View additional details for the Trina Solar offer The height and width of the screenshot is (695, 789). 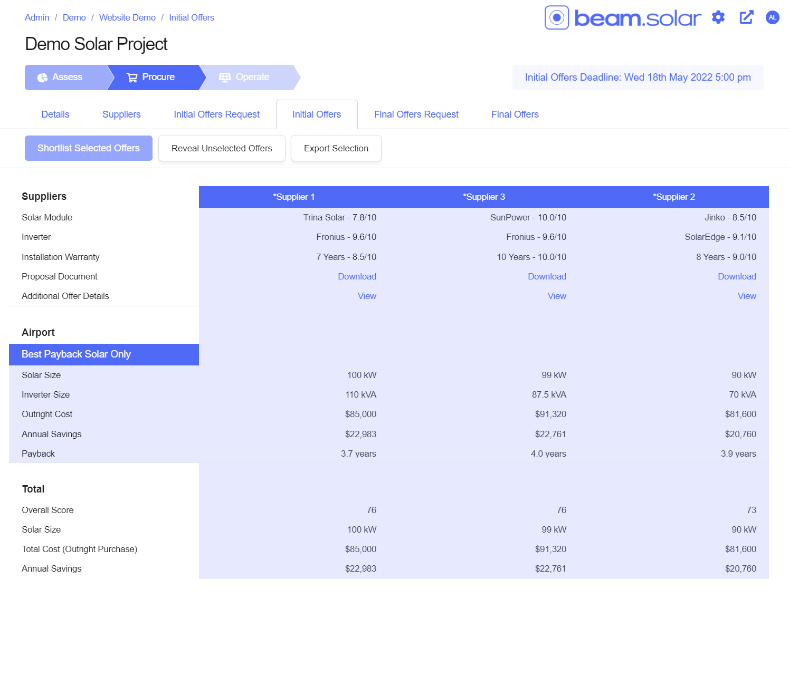coord(367,296)
